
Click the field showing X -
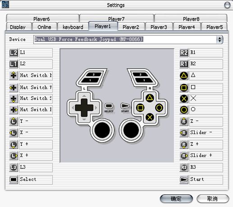[x=36, y=133]
